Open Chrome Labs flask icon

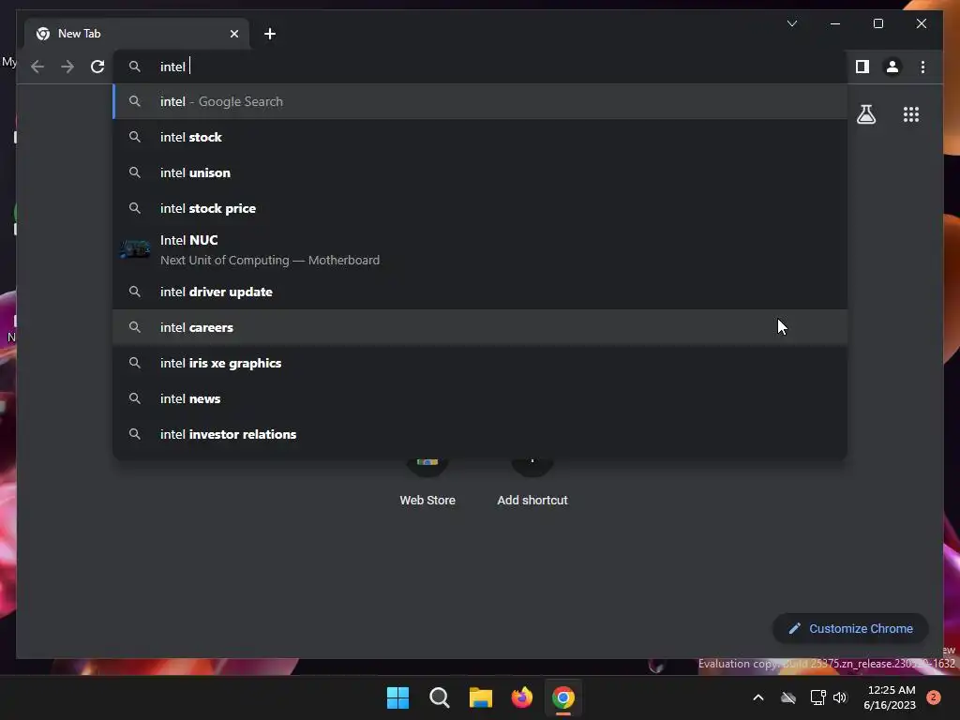[865, 114]
